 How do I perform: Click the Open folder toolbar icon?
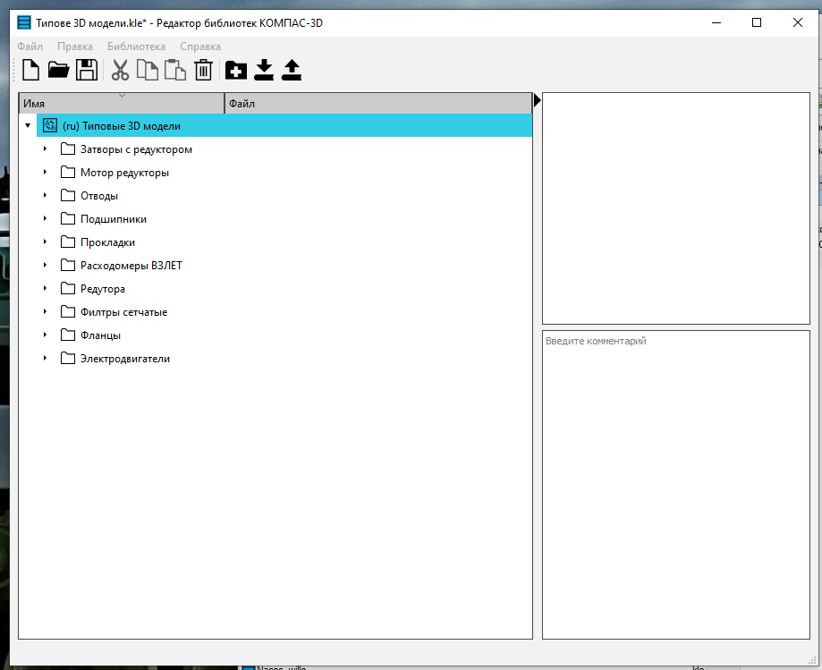coord(58,70)
